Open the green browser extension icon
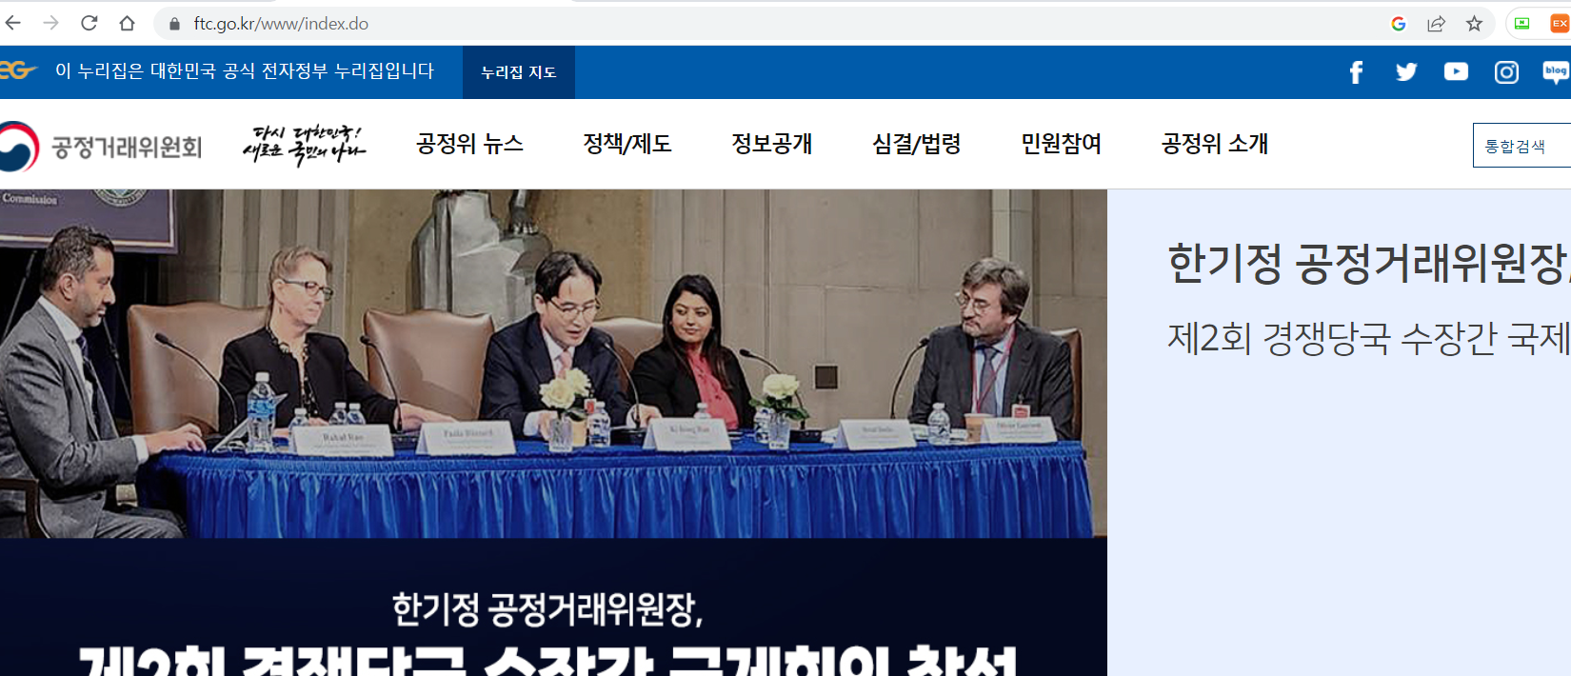Viewport: 1571px width, 676px height. (1521, 24)
